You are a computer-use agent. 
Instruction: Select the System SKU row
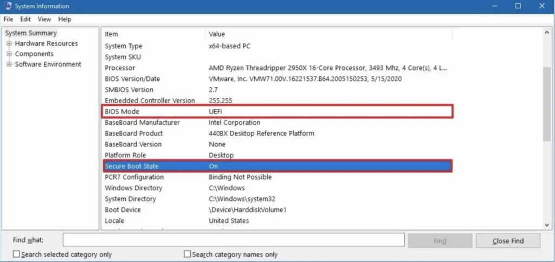pos(278,57)
